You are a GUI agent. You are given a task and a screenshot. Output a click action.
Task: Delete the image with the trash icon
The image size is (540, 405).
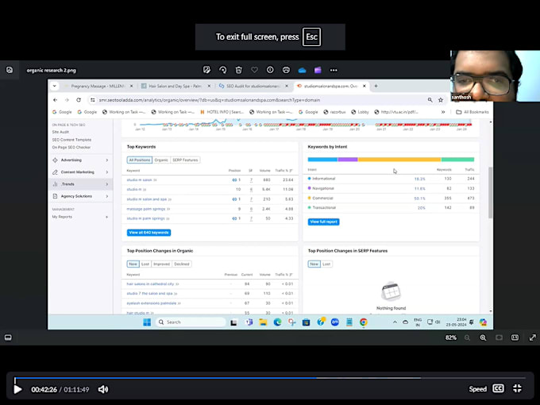click(x=239, y=70)
